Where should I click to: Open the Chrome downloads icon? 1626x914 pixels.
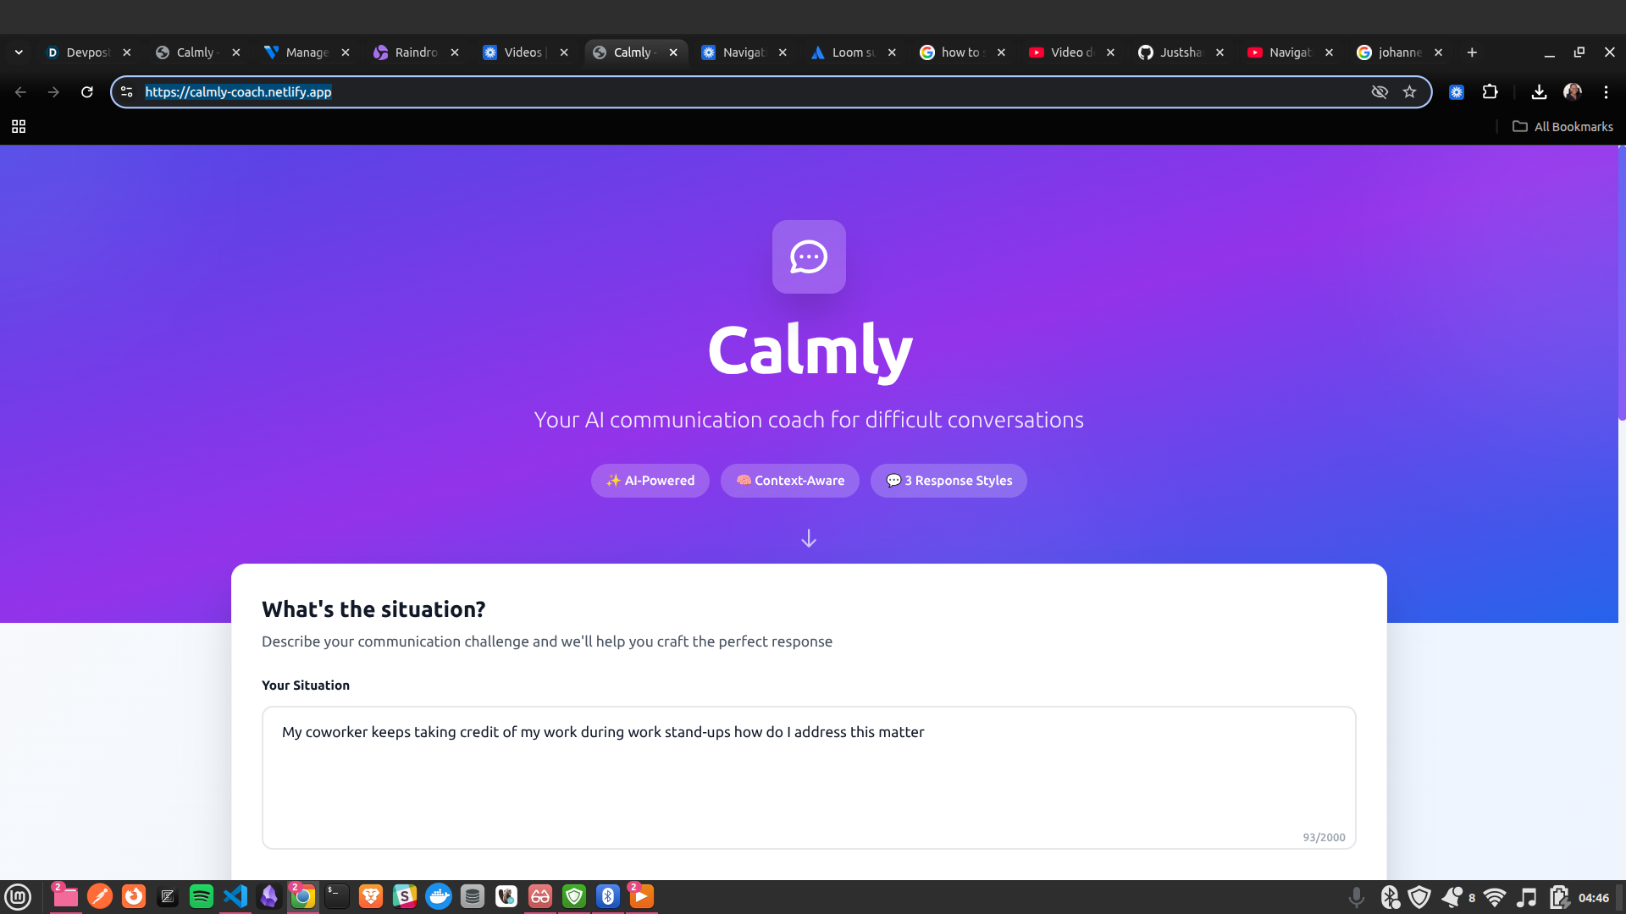point(1539,92)
